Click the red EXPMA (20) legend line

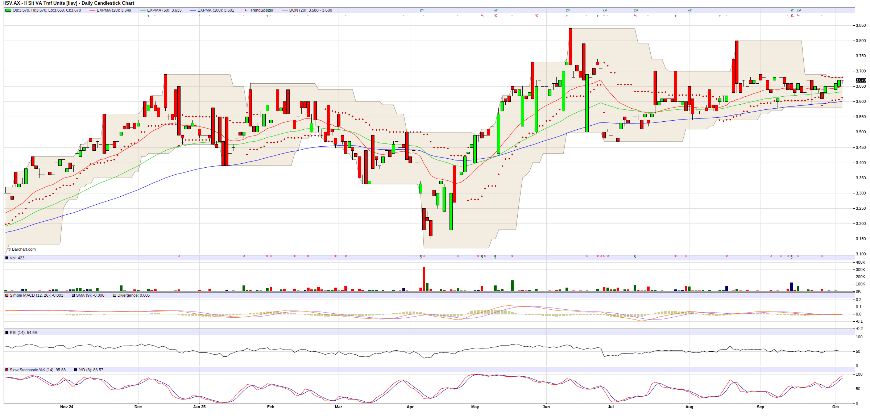point(92,10)
